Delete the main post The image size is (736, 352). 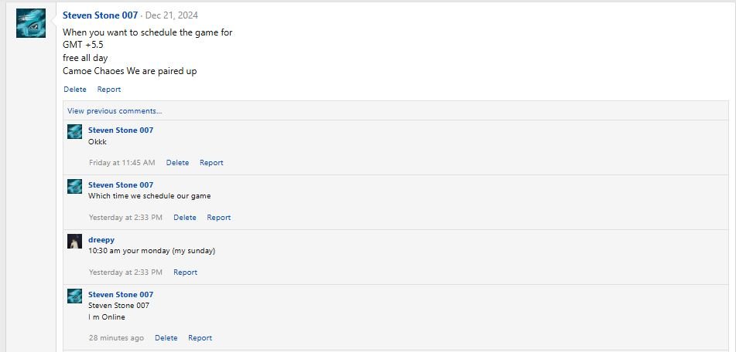point(75,90)
